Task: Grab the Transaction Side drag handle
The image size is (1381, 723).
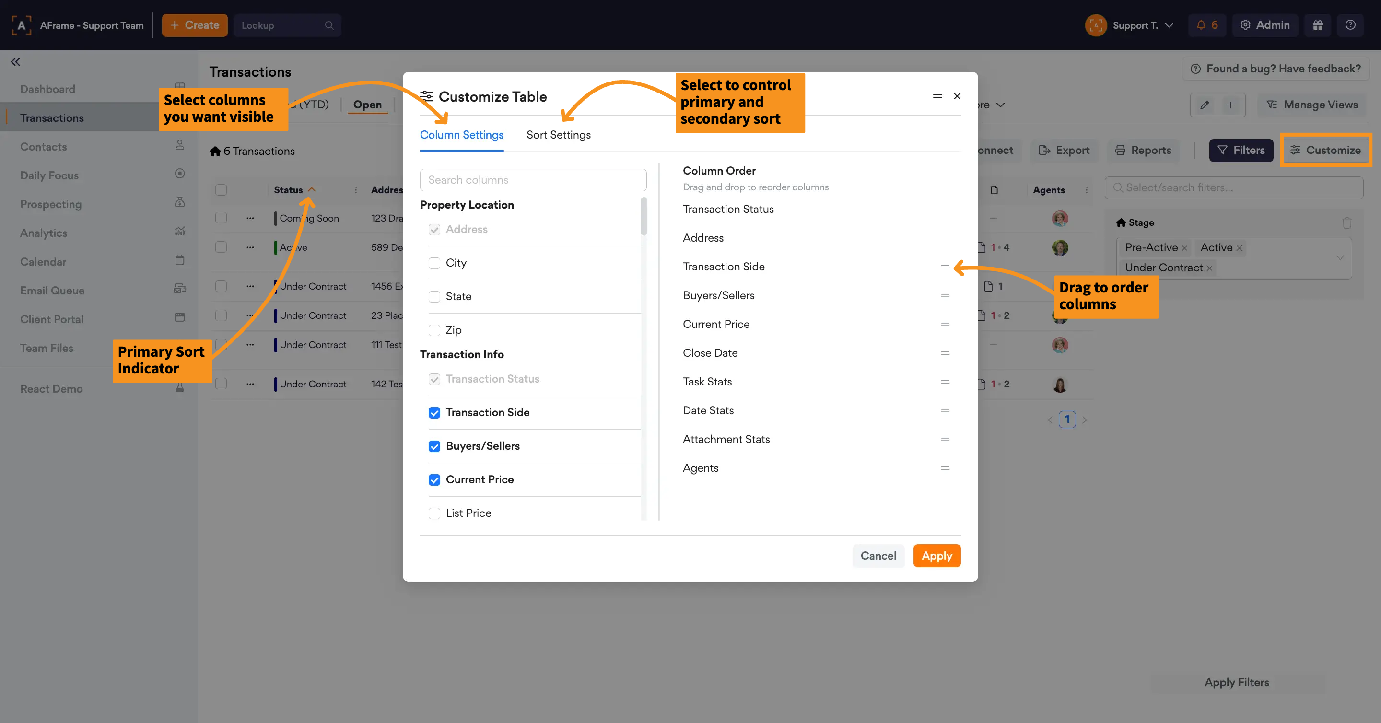Action: click(945, 267)
